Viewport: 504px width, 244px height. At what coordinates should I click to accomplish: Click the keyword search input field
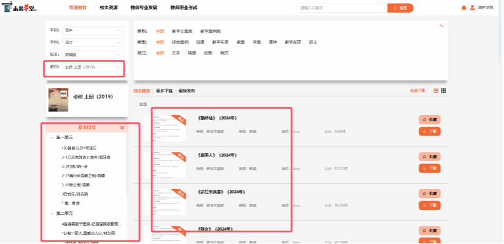341,8
